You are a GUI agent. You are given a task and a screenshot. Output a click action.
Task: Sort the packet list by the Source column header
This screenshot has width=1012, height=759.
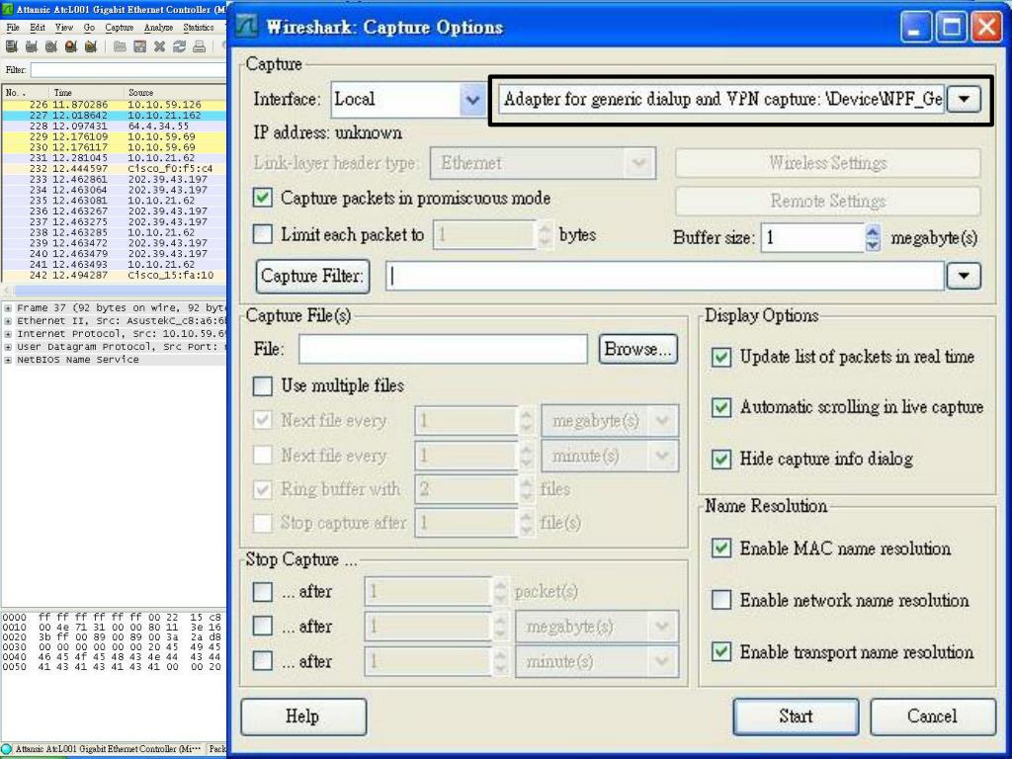[x=174, y=92]
